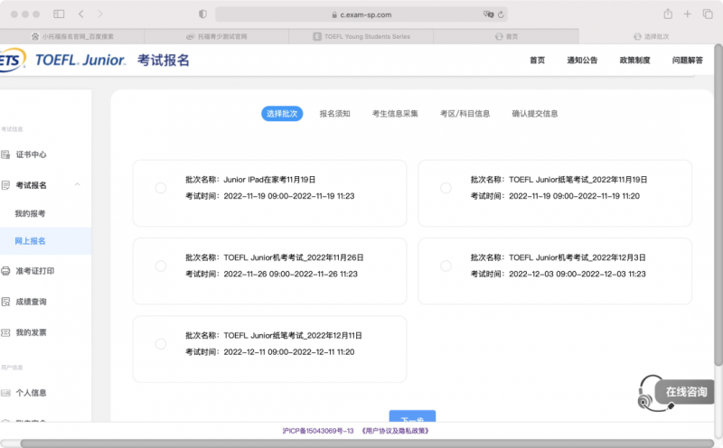This screenshot has height=448, width=723.
Task: Click the 准考证打印 printer icon
Action: (x=5, y=271)
